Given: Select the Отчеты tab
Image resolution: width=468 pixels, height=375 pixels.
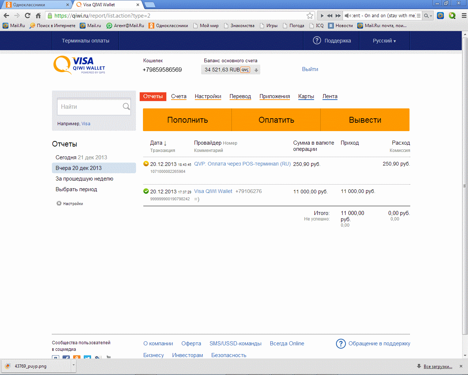Looking at the screenshot, I should (x=153, y=96).
